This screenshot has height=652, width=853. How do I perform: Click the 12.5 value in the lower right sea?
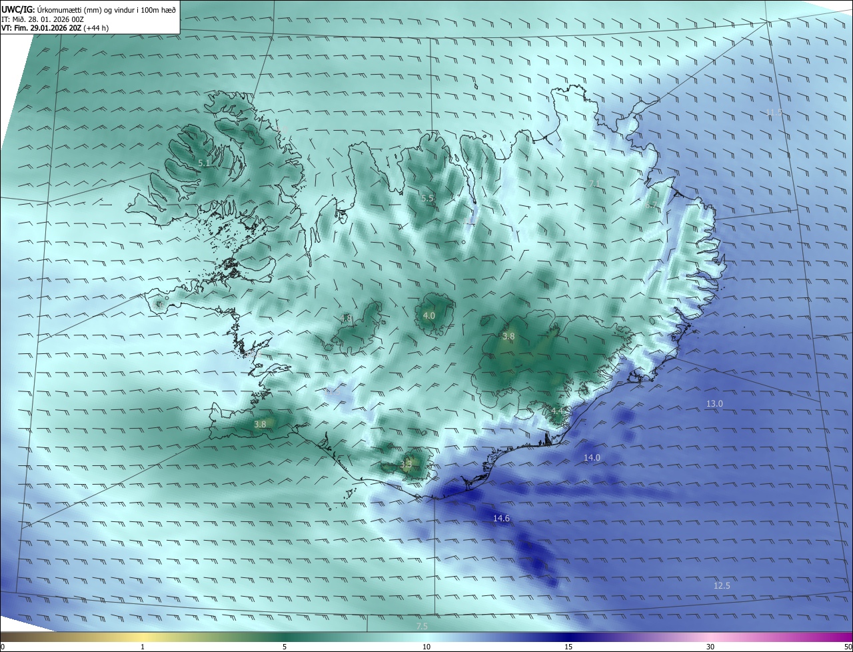[x=722, y=585]
